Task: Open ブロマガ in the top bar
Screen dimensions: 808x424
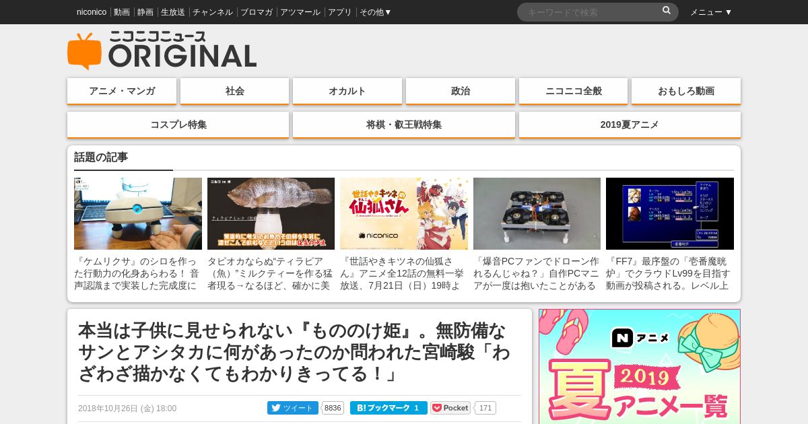Action: [257, 12]
